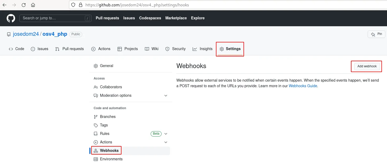Click the Search or jump to field
This screenshot has width=387, height=163.
(x=53, y=18)
